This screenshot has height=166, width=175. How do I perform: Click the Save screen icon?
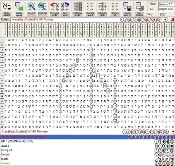coord(127,7)
